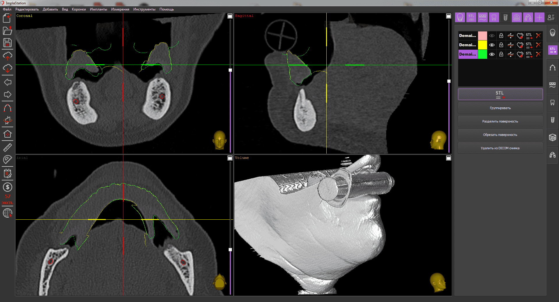Open the Измерения menu
The height and width of the screenshot is (302, 559).
point(120,9)
